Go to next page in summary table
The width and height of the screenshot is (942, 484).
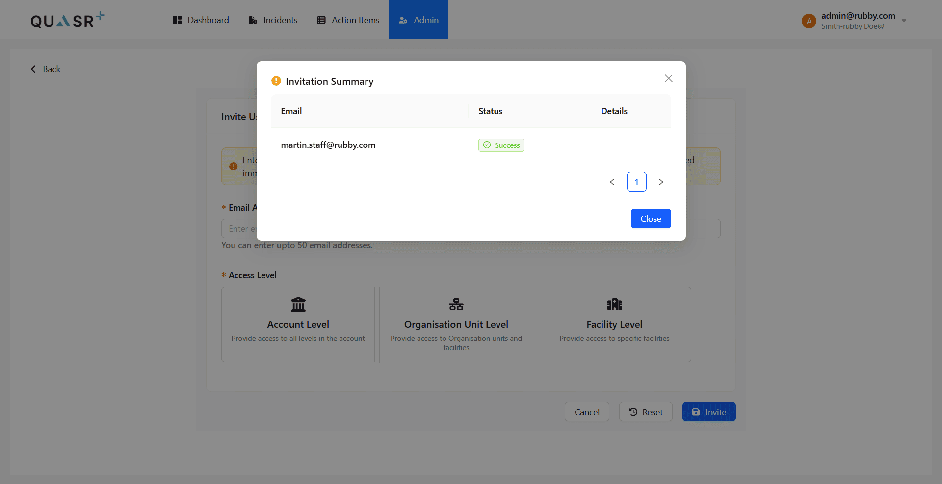click(x=661, y=182)
